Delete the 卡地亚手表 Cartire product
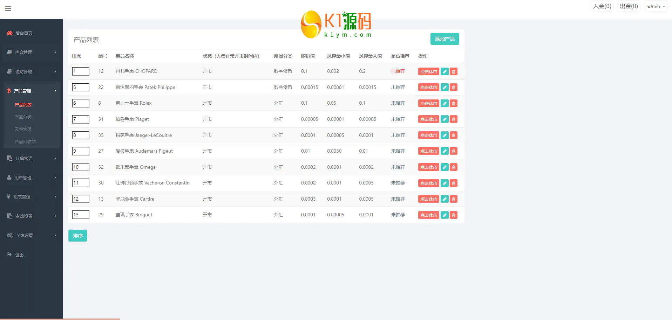The height and width of the screenshot is (320, 672). click(454, 199)
